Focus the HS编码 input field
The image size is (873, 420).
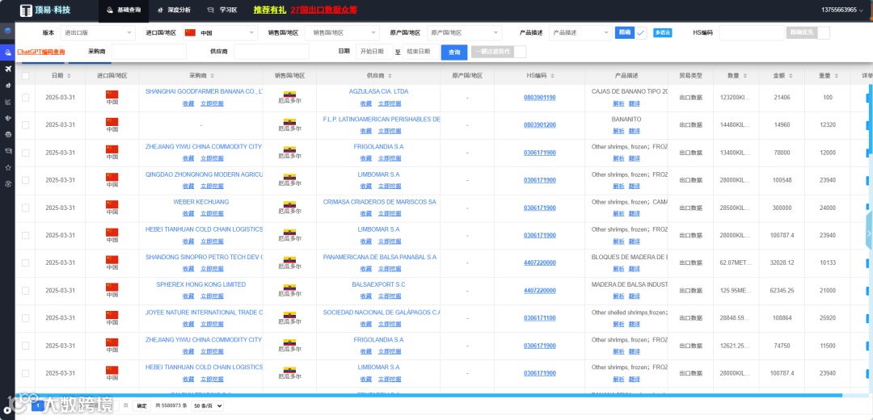(753, 33)
